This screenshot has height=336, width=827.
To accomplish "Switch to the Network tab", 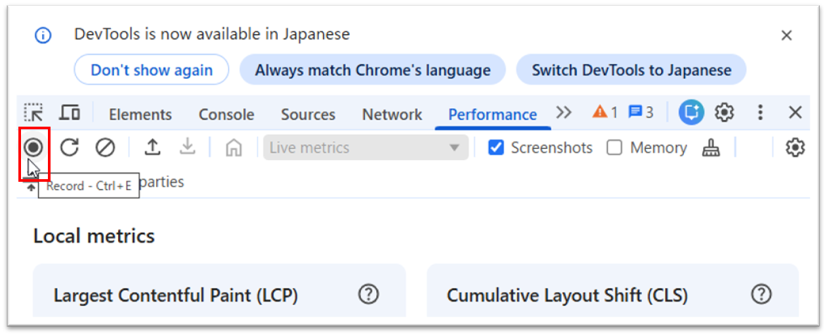I will (x=392, y=114).
